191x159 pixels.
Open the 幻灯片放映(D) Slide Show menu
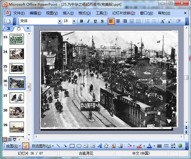click(123, 13)
